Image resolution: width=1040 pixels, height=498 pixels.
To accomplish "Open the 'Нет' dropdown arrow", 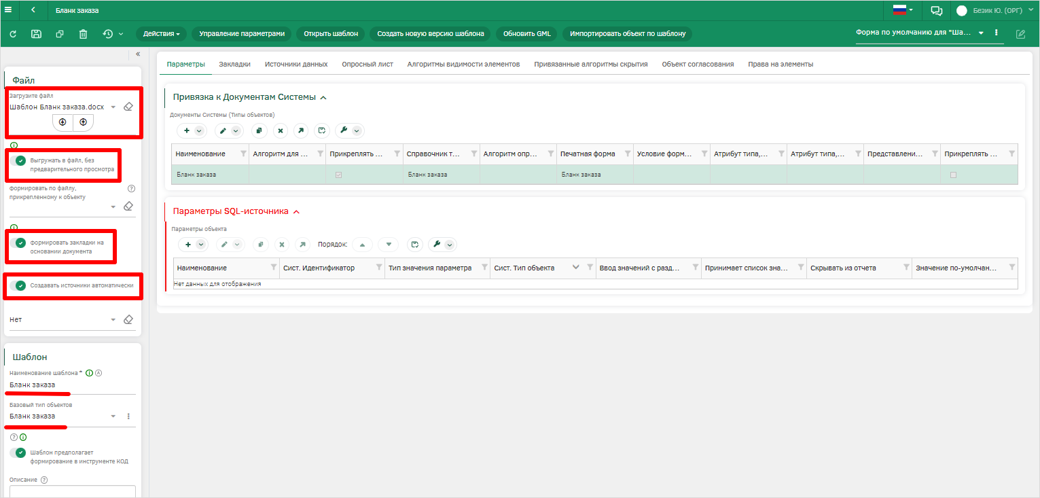I will tap(113, 319).
